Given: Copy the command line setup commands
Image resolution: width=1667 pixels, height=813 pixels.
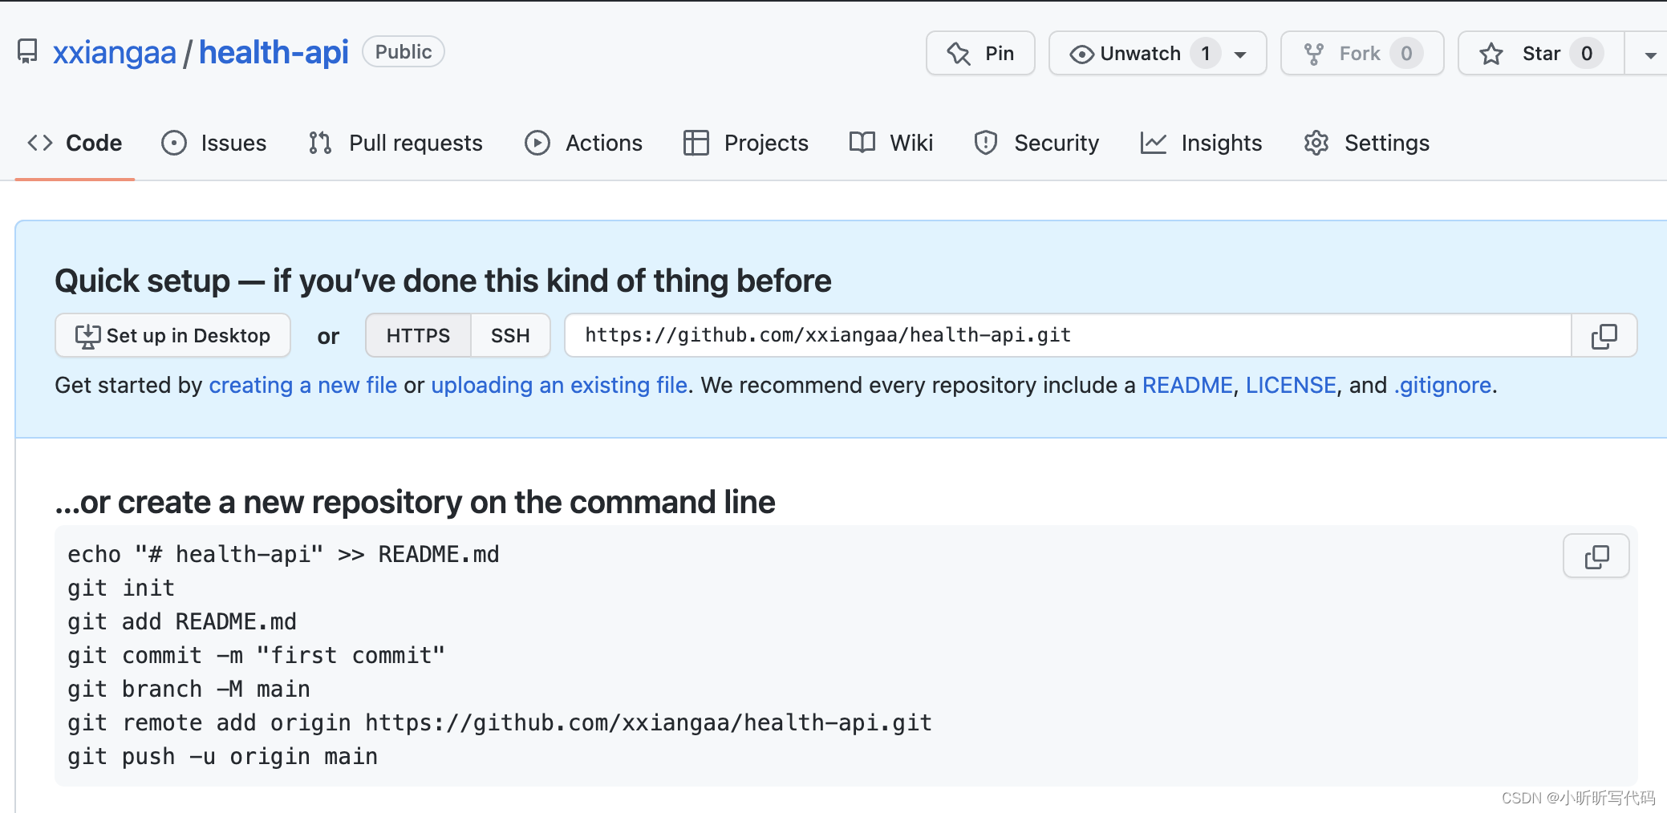Looking at the screenshot, I should tap(1596, 556).
